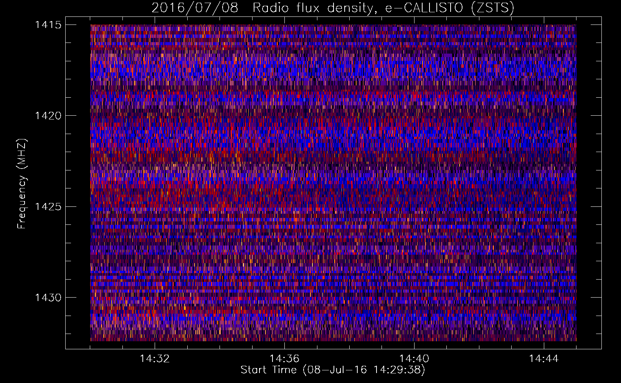Click the 1425 frequency tick label
The width and height of the screenshot is (621, 383).
pos(48,207)
